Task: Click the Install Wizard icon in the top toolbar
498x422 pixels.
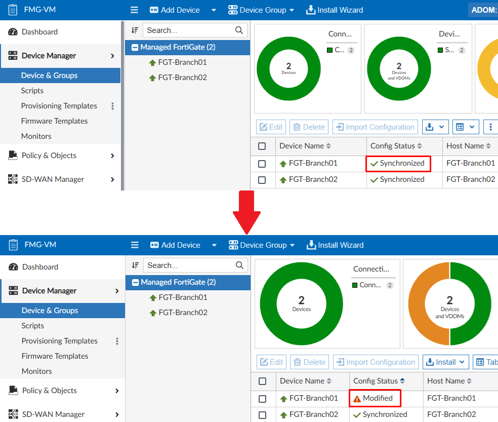Action: (311, 10)
